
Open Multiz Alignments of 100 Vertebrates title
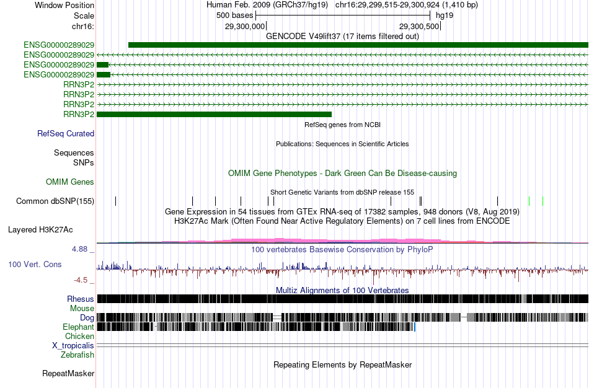342,290
